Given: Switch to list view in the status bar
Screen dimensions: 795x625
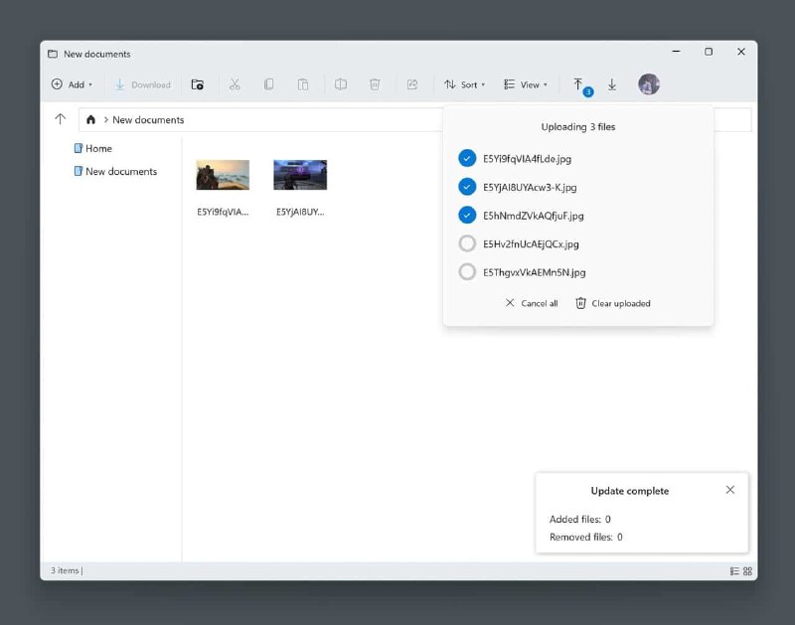Looking at the screenshot, I should (x=733, y=571).
